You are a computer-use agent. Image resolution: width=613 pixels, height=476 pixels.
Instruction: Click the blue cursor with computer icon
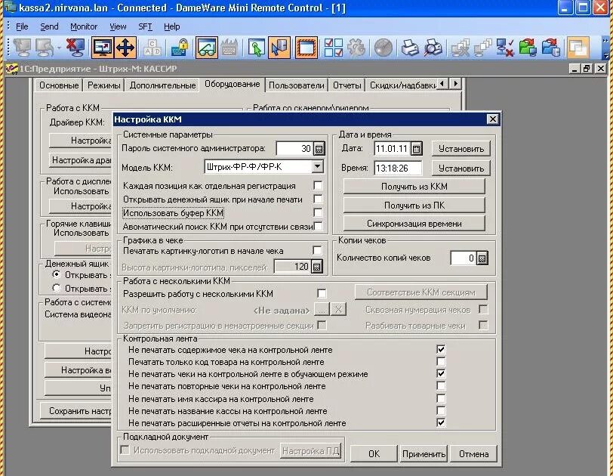[279, 48]
